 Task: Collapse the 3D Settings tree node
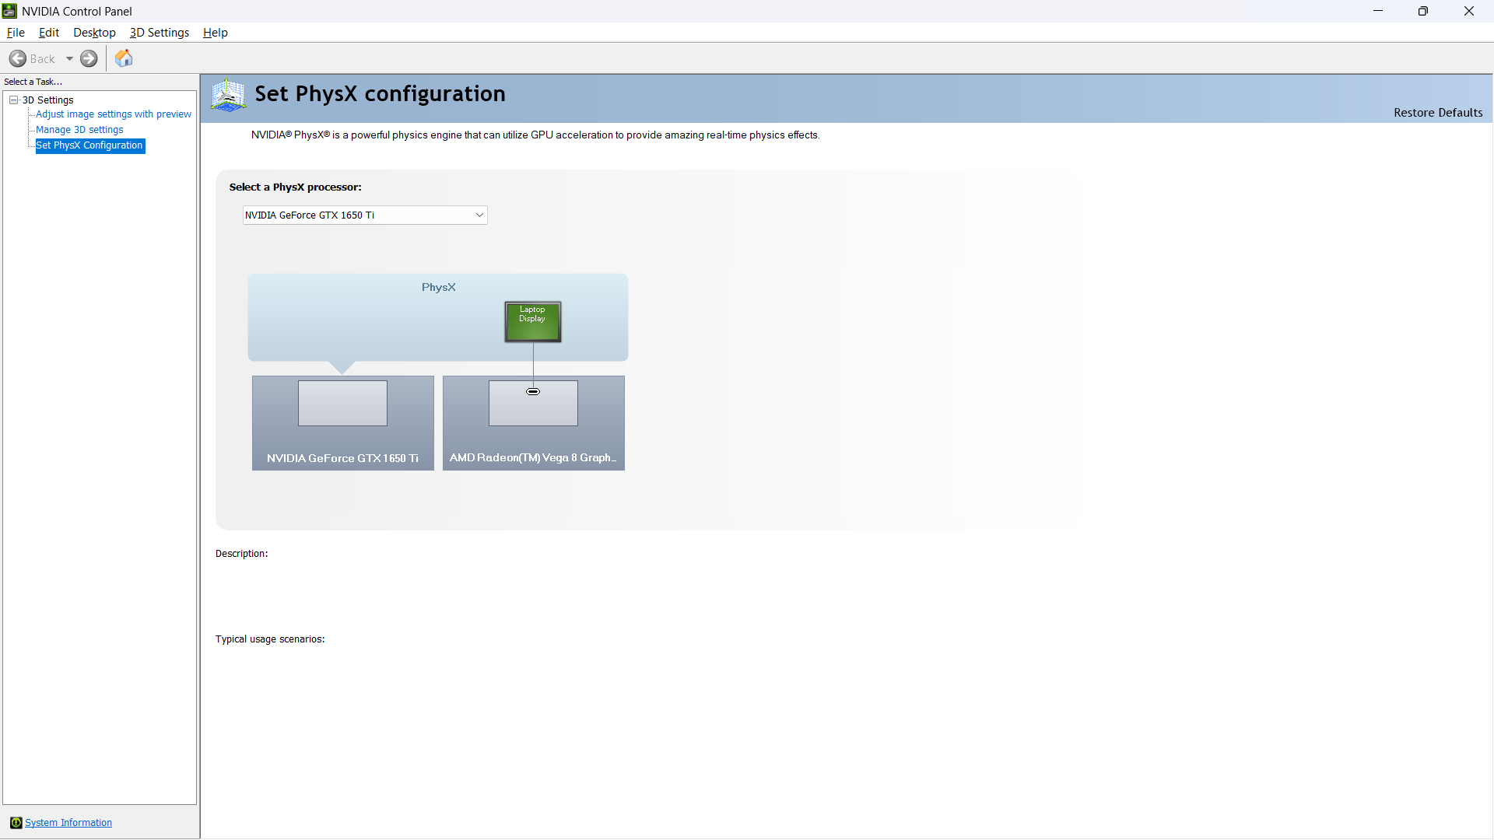pyautogui.click(x=14, y=100)
